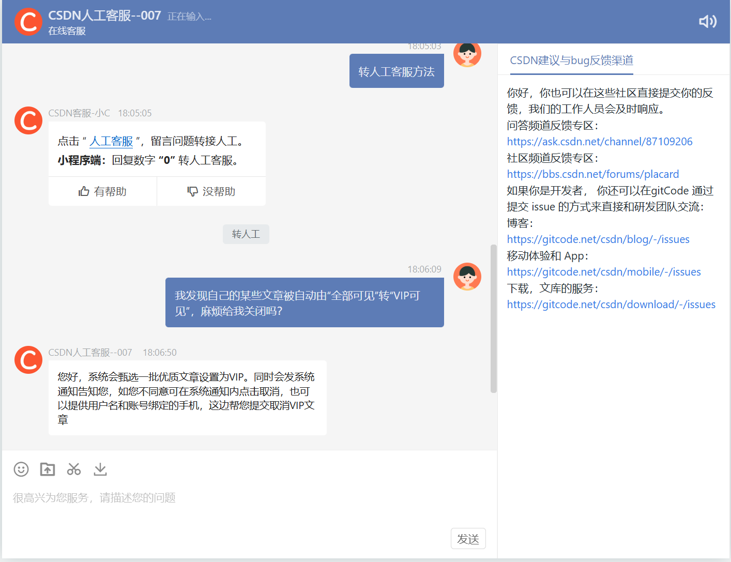Click the user avatar next to 18:06:09

tap(467, 277)
